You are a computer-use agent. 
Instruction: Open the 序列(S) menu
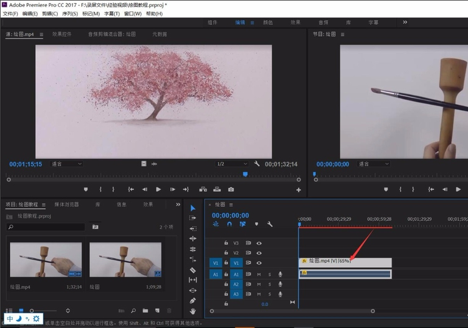point(69,13)
